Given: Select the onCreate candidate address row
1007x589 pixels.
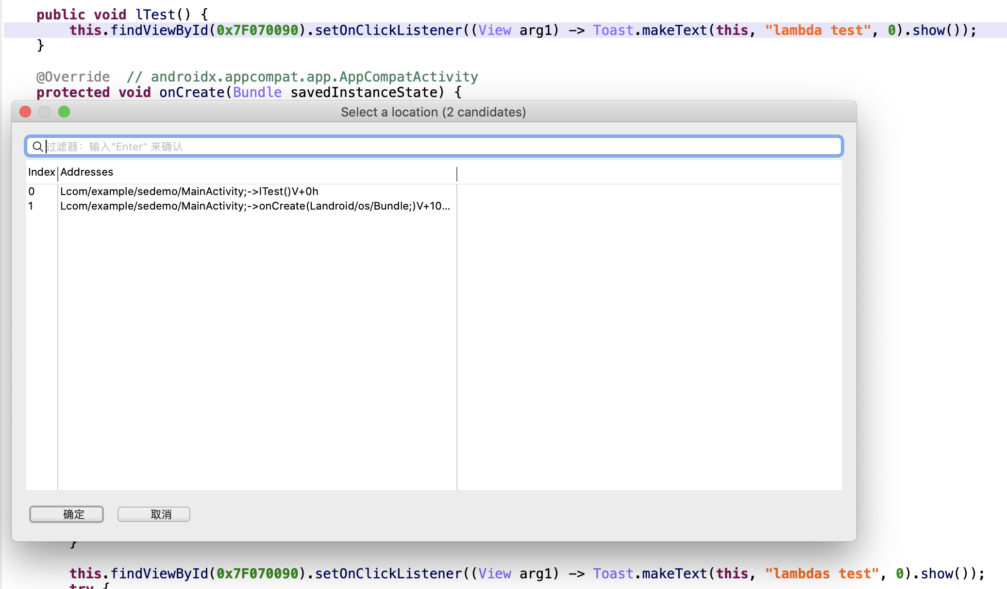Looking at the screenshot, I should click(x=255, y=206).
